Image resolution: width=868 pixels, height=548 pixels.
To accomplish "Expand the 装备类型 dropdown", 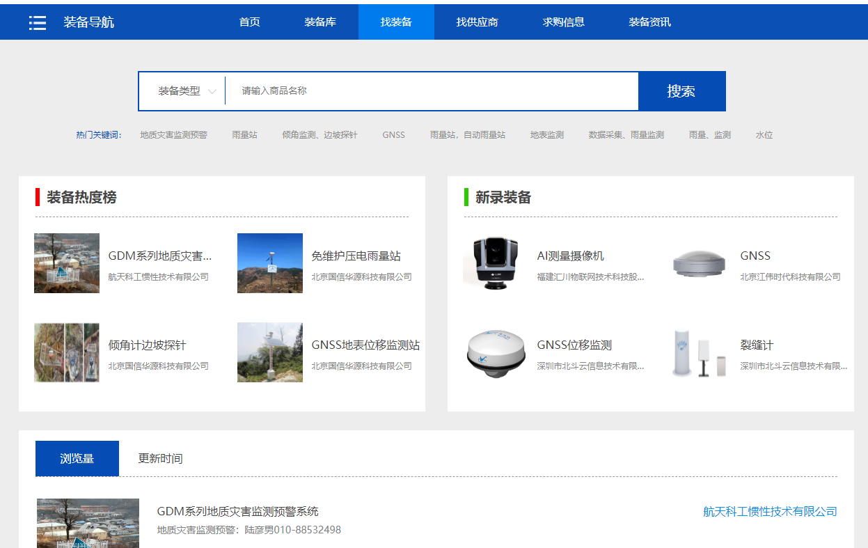I will click(187, 91).
